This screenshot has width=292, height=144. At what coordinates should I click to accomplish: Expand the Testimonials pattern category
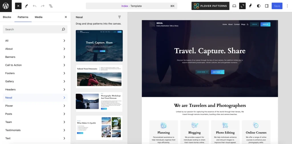pos(35,130)
